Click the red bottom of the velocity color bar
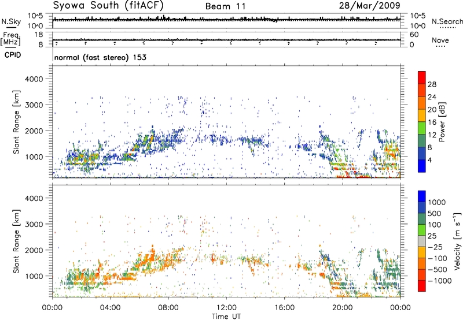The image size is (463, 320). tap(422, 286)
